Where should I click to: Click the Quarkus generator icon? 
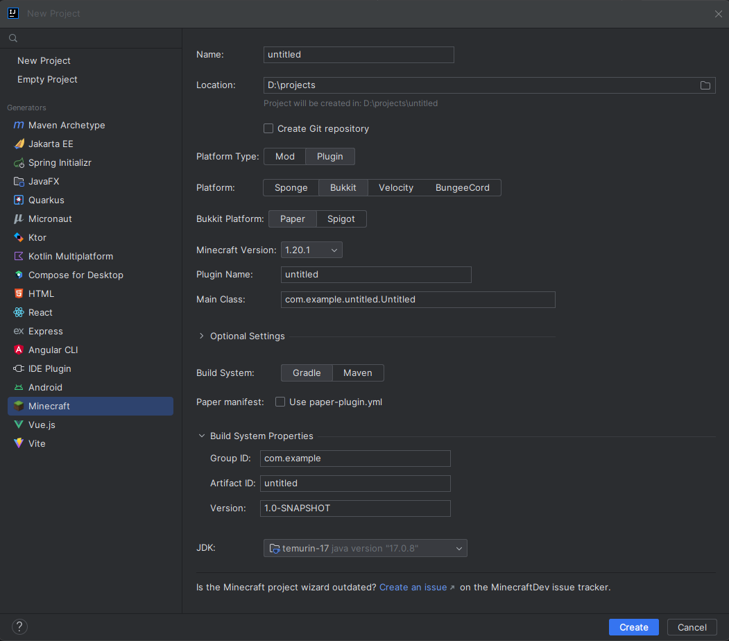pos(19,200)
